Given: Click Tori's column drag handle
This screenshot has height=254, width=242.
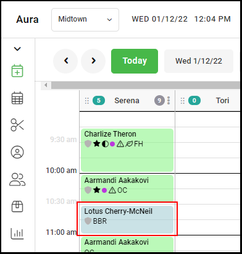Looking at the screenshot, I should click(183, 101).
